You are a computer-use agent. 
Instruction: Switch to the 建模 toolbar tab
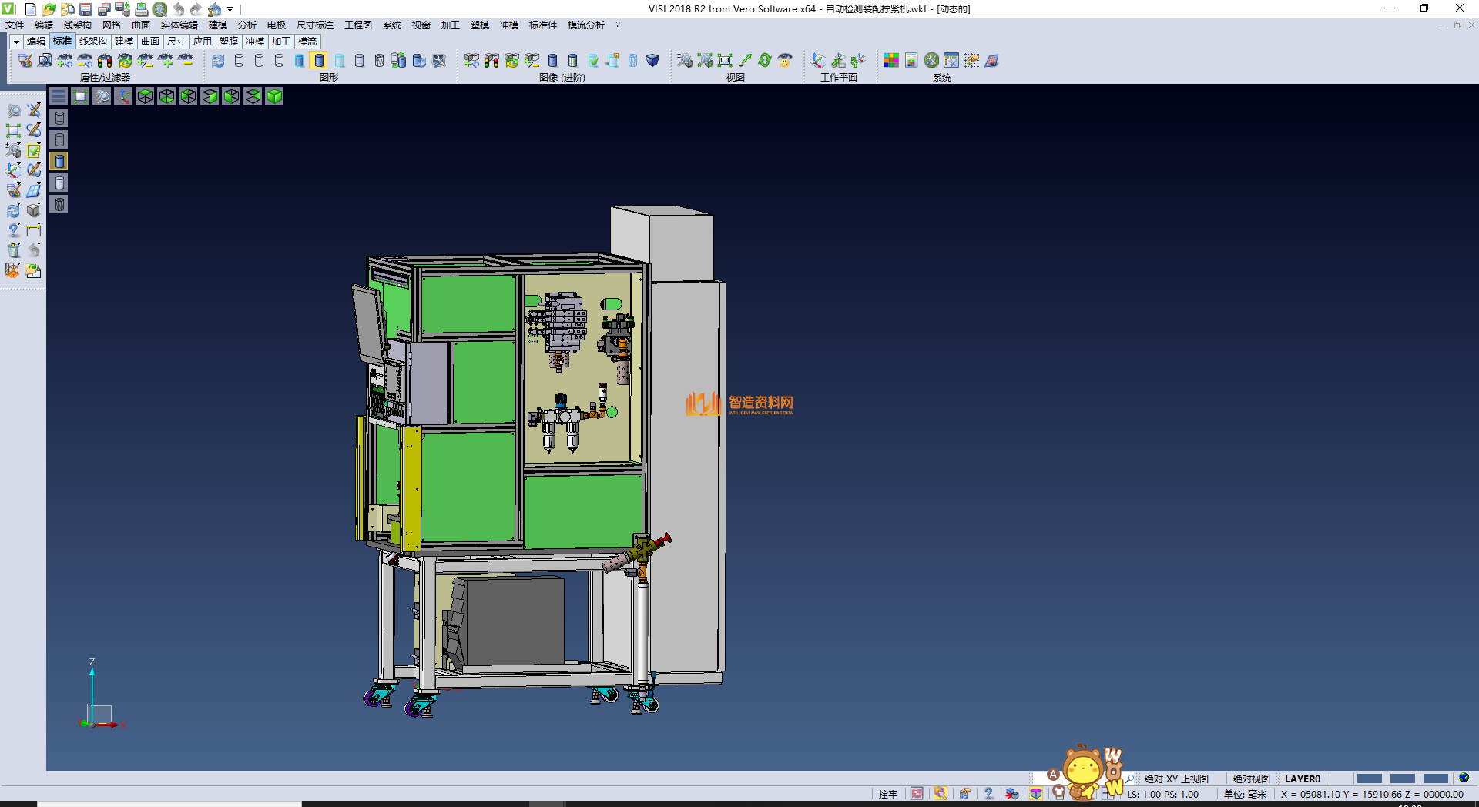coord(124,42)
